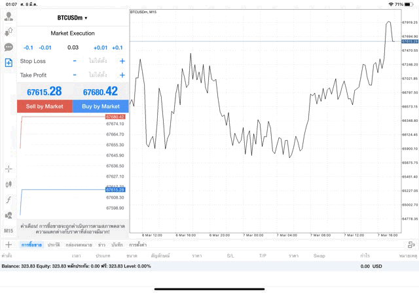Image resolution: width=419 pixels, height=293 pixels.
Task: Select the buy price 67680.42
Action: pyautogui.click(x=100, y=92)
